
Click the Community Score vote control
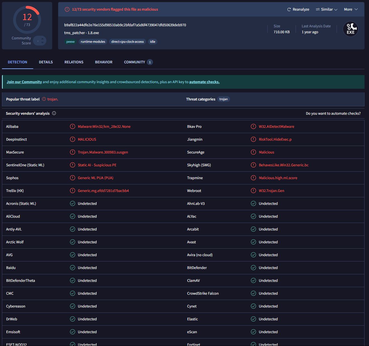[x=40, y=41]
